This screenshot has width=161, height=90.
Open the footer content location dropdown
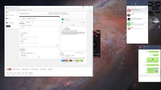(25, 69)
